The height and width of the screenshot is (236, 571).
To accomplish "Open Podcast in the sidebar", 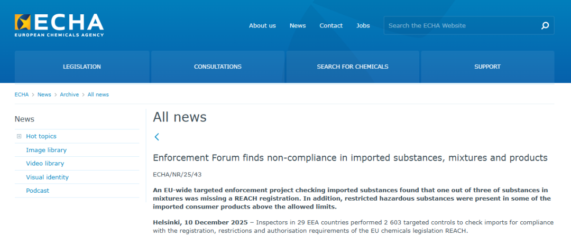I will 38,191.
